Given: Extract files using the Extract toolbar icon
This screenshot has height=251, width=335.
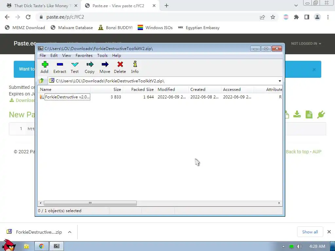Looking at the screenshot, I should tap(60, 67).
